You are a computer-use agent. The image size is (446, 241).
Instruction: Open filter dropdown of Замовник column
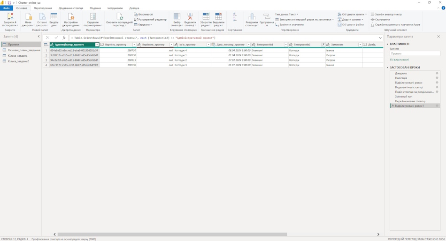360,45
